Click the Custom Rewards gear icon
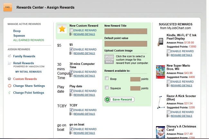209x139 pixels. coord(9,79)
